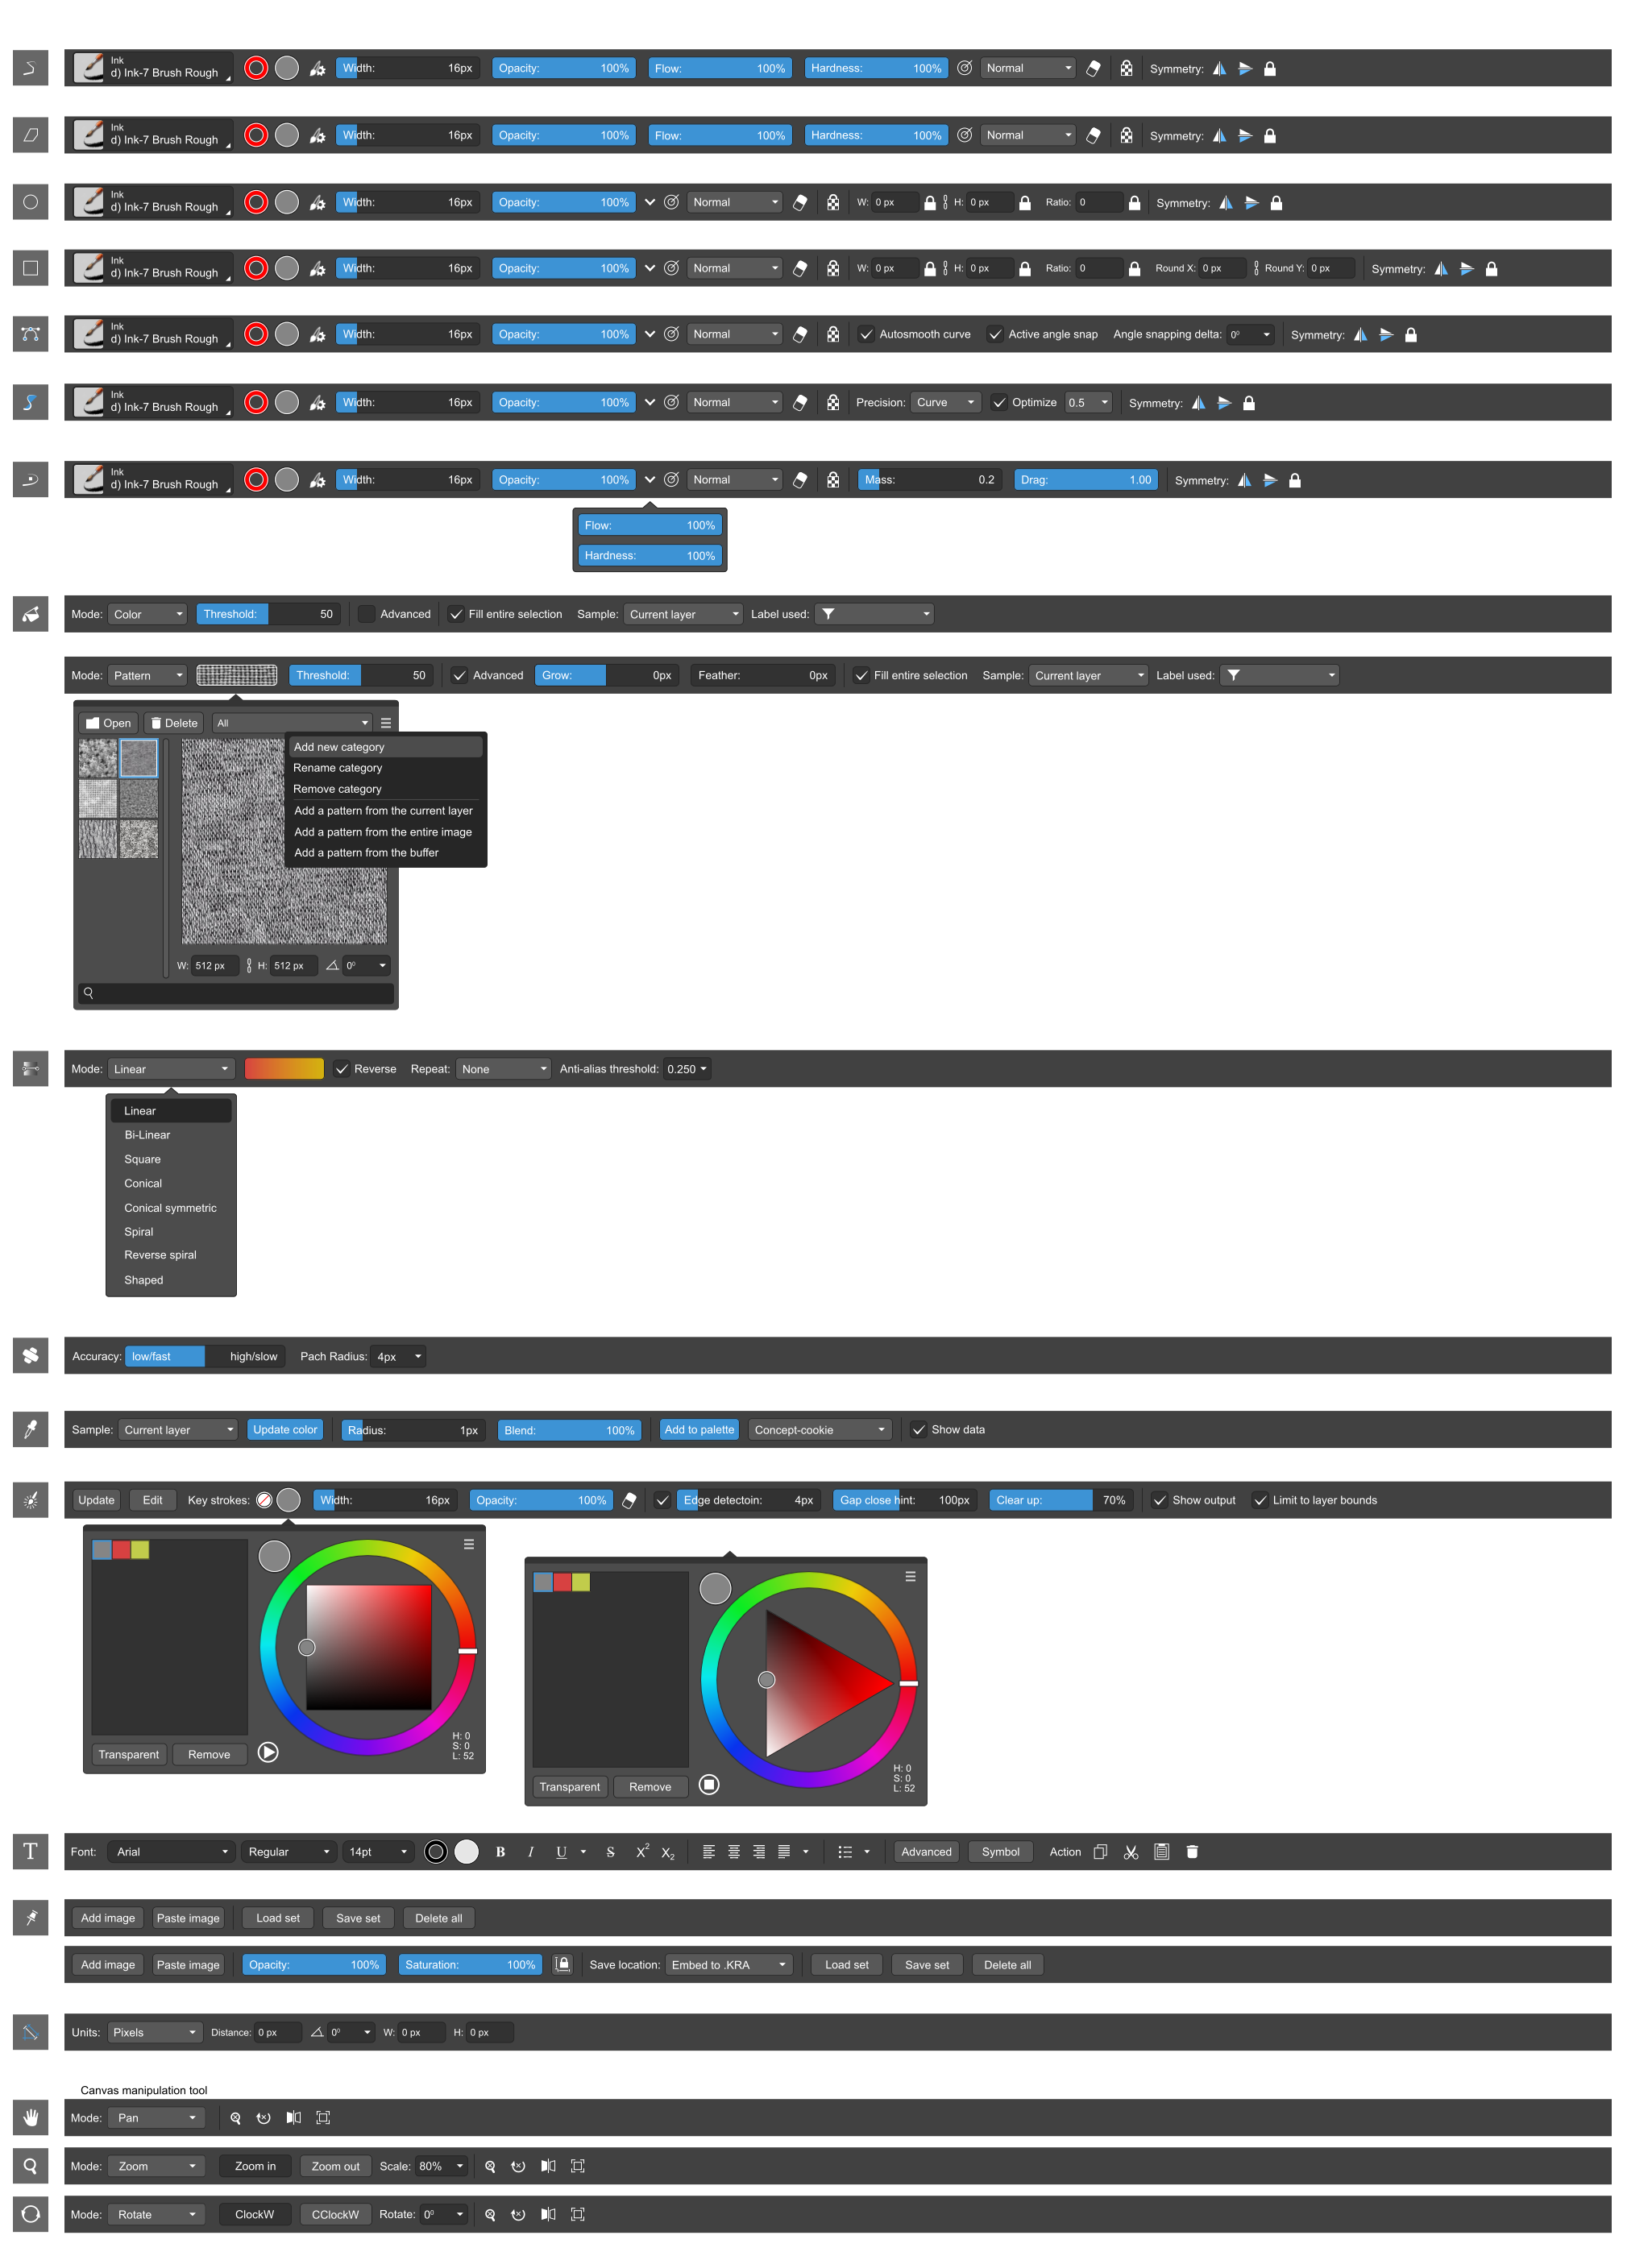The width and height of the screenshot is (1652, 2256).
Task: Toggle the Reverse gradient checkbox
Action: pyautogui.click(x=342, y=1068)
